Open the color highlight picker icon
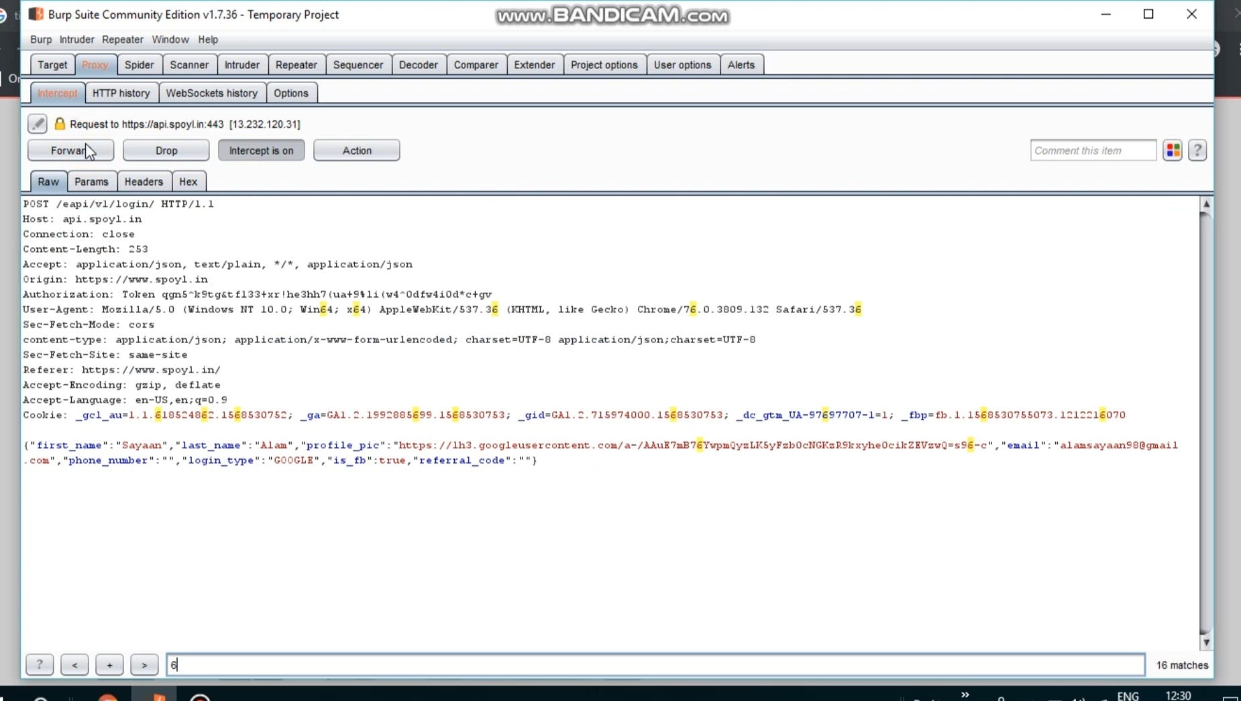Viewport: 1241px width, 701px height. 1173,150
